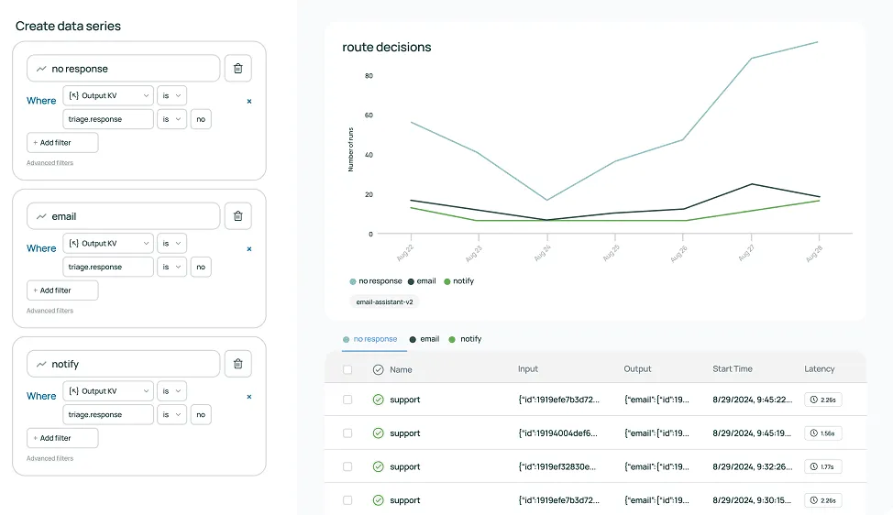Open the 'is' operator dropdown in email series
The image size is (893, 515).
point(171,243)
